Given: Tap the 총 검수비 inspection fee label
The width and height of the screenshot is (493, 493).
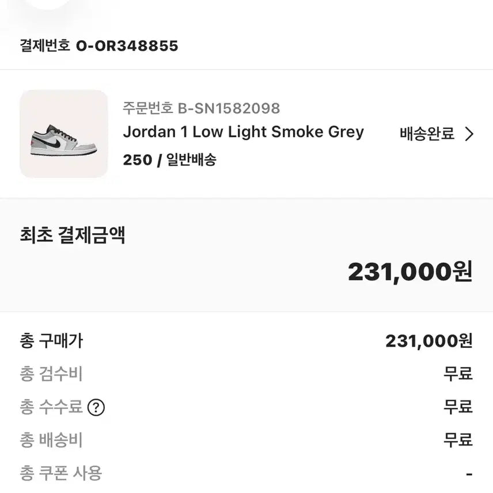Looking at the screenshot, I should (x=51, y=374).
